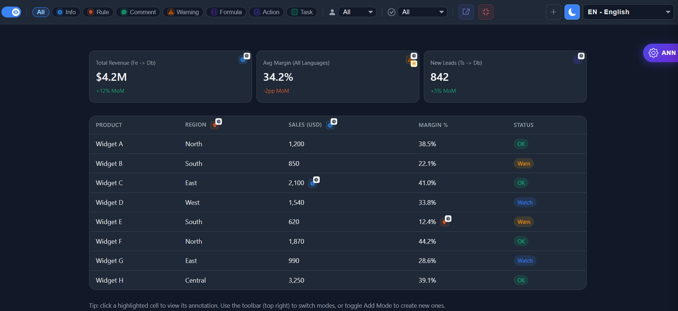Toggle the annotation visibility eye switch

(x=11, y=12)
